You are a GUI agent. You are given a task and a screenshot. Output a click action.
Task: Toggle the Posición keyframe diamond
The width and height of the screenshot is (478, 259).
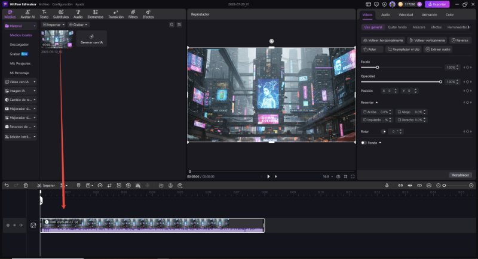[x=467, y=91]
